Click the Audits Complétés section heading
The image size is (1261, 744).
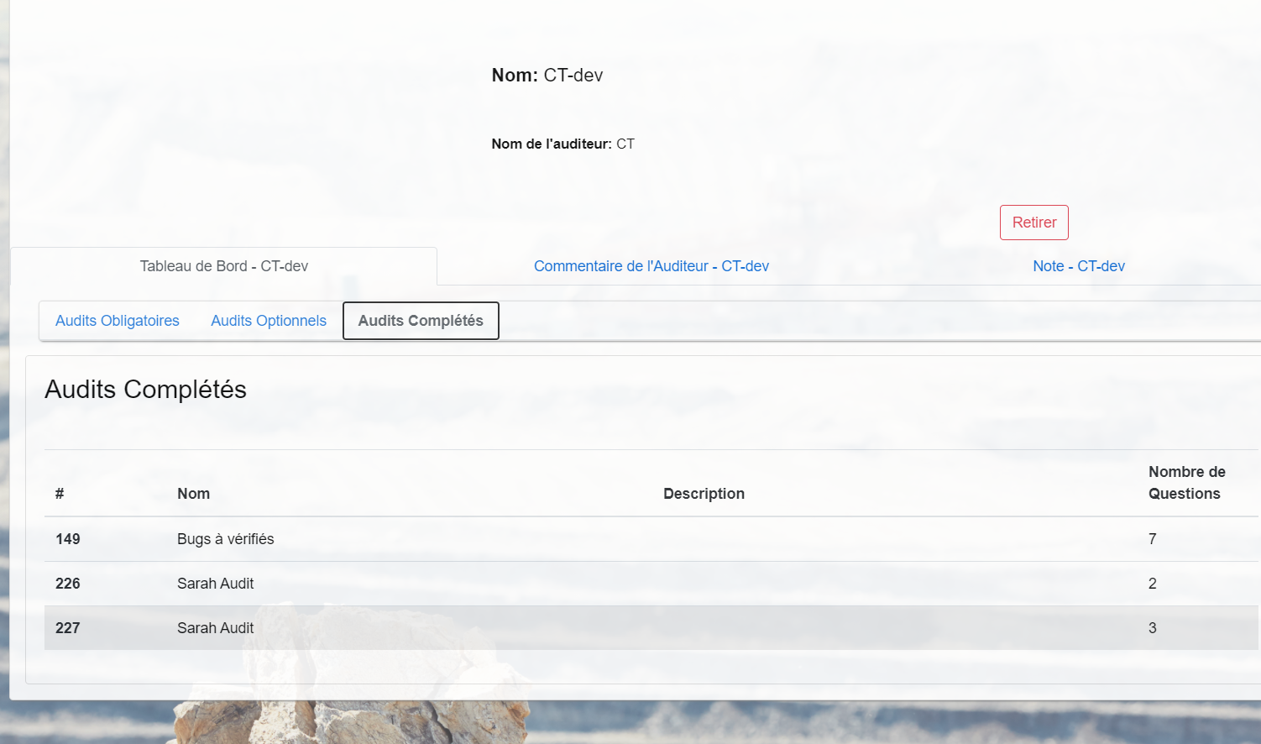click(145, 390)
